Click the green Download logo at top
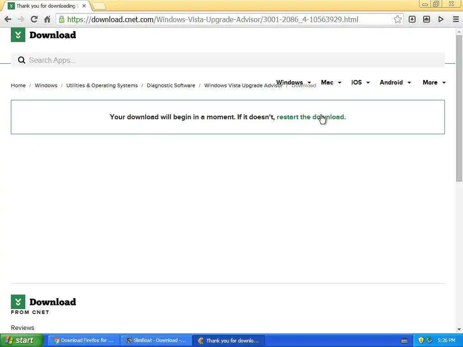463x347 pixels. pos(43,35)
